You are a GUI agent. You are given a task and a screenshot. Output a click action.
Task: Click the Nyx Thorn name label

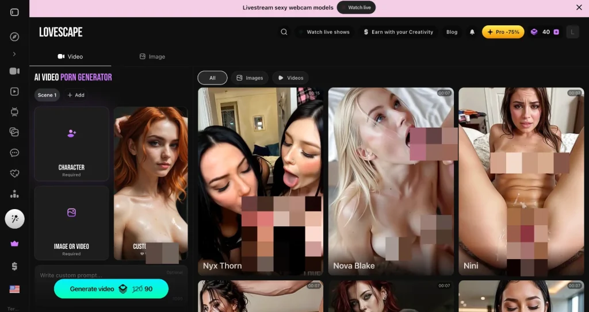click(222, 266)
